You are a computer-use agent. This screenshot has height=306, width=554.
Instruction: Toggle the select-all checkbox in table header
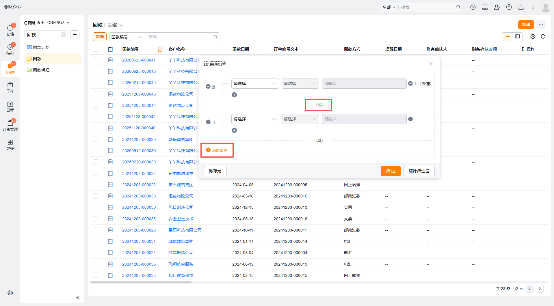(x=96, y=49)
